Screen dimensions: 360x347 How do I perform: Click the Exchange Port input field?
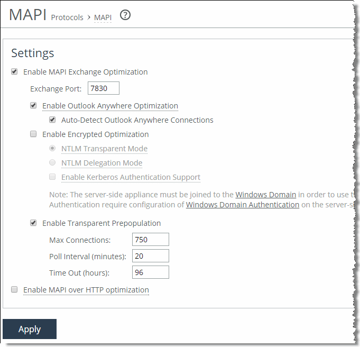(x=104, y=88)
